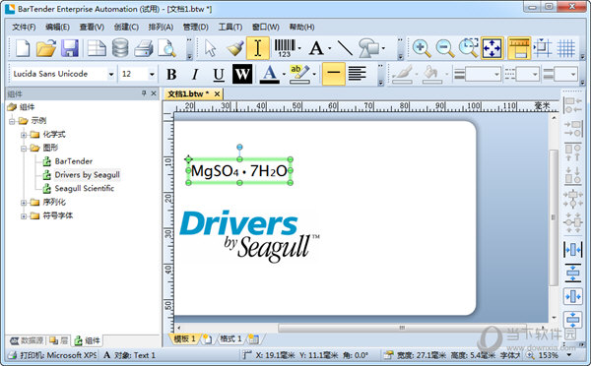Select the line drawing tool
This screenshot has width=591, height=366.
point(345,48)
